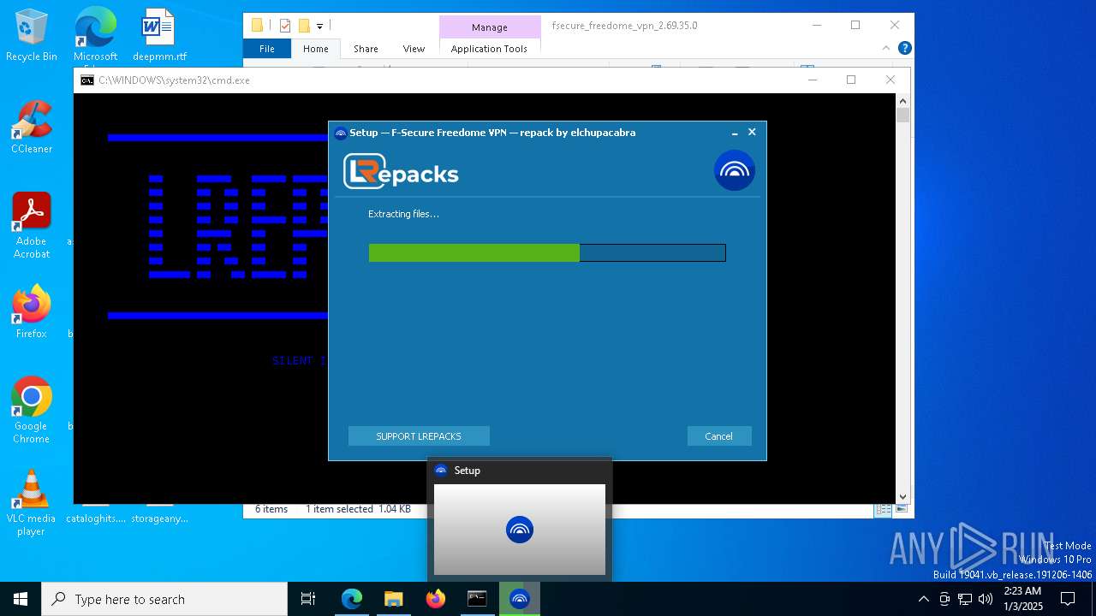Cancel the Freedome VPN setup
Viewport: 1096px width, 616px height.
pos(718,436)
